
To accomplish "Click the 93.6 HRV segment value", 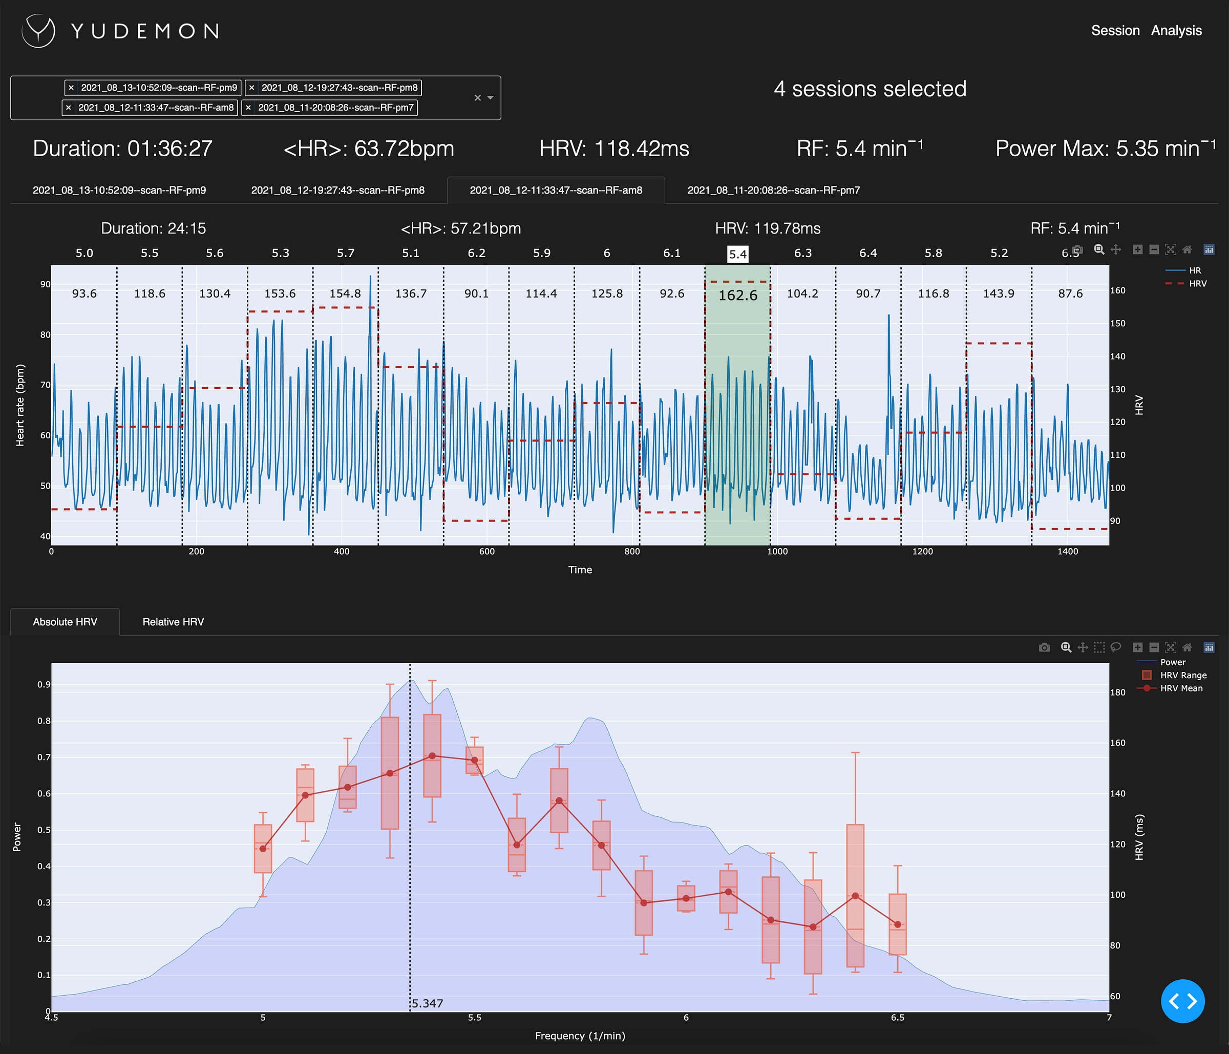I will [84, 293].
